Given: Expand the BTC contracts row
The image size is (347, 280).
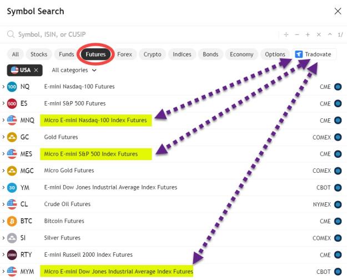Looking at the screenshot, I should (3, 221).
